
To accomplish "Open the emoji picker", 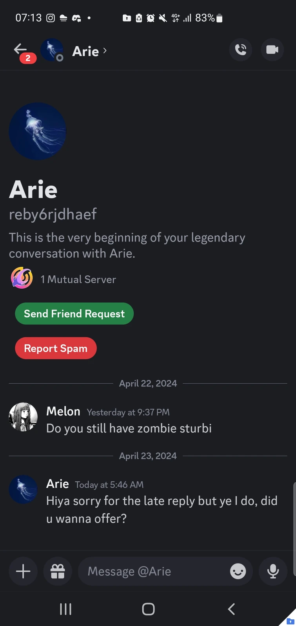I will pos(238,571).
